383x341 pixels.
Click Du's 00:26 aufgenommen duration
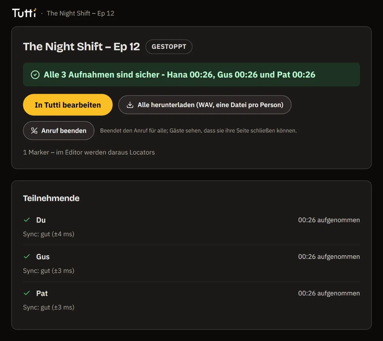click(329, 220)
